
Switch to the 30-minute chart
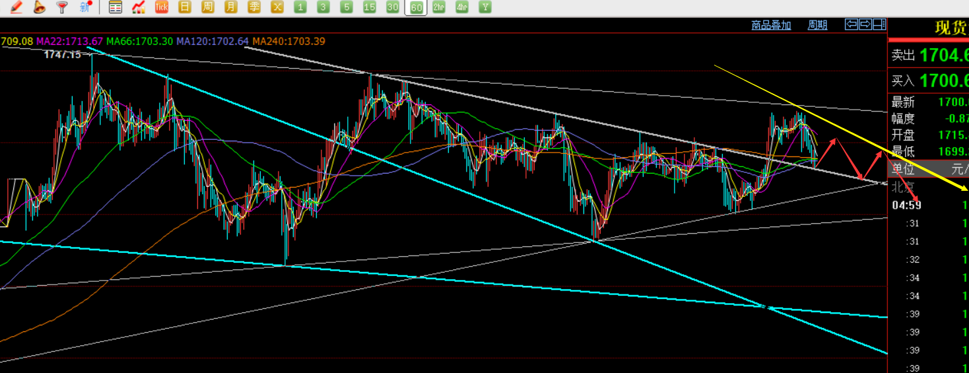point(393,7)
